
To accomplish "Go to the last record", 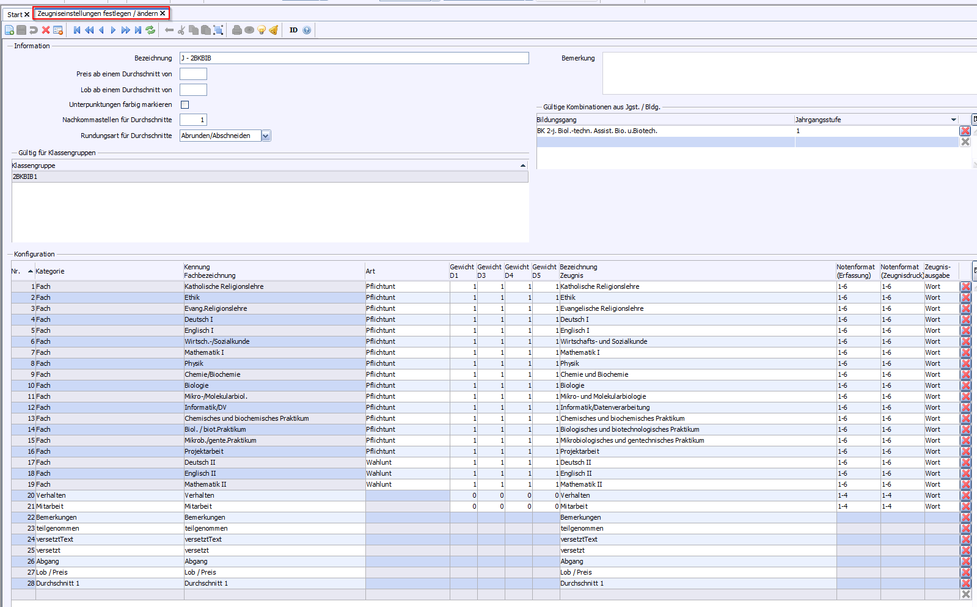I will click(x=138, y=30).
